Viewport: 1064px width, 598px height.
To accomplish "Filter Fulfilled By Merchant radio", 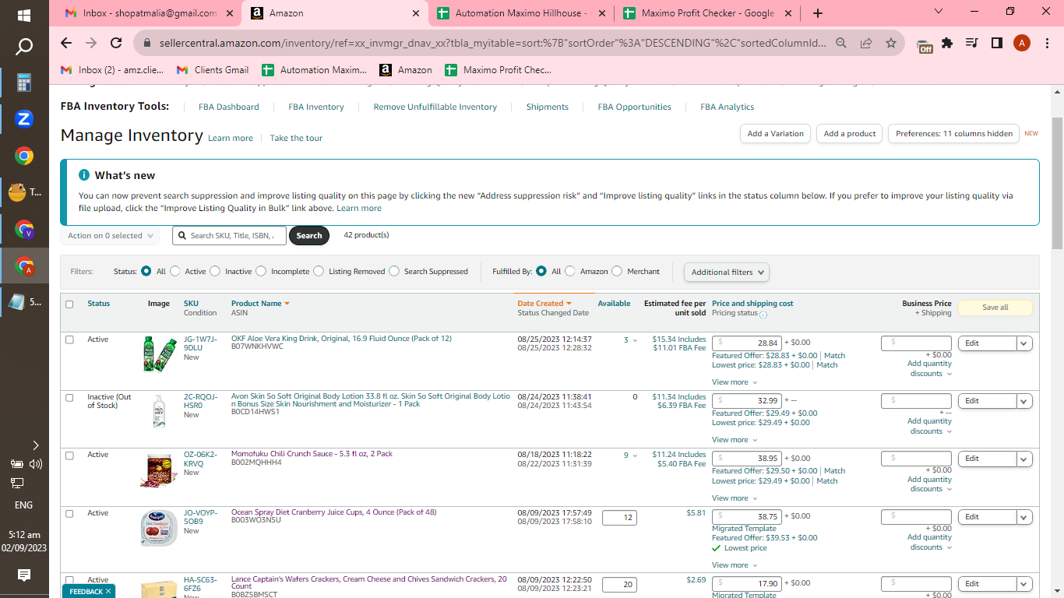I will [x=617, y=271].
